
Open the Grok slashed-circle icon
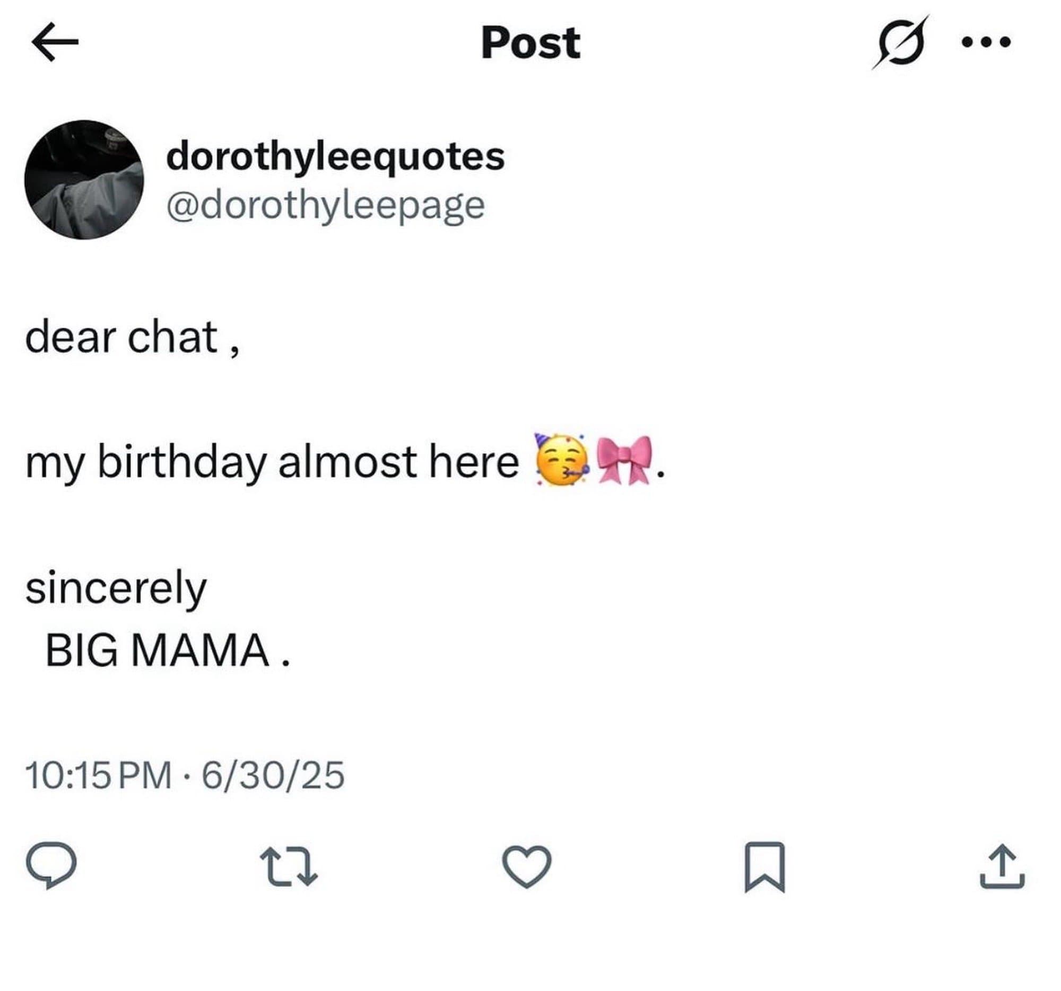(900, 42)
